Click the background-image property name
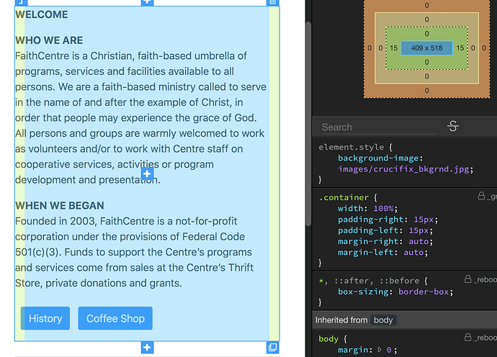This screenshot has height=357, width=497. (x=378, y=158)
